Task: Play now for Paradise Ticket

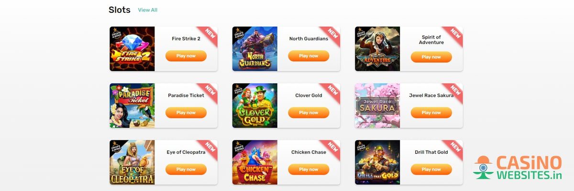Action: [x=186, y=113]
